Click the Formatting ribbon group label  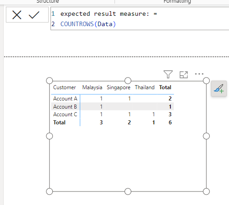click(177, 1)
